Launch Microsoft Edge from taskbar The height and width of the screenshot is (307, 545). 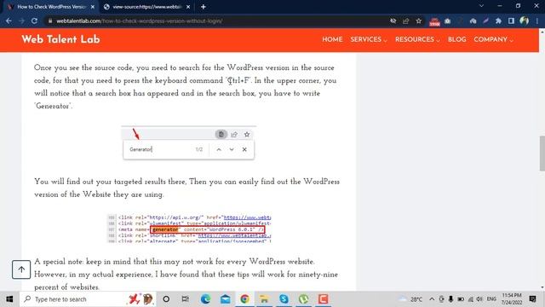click(205, 299)
